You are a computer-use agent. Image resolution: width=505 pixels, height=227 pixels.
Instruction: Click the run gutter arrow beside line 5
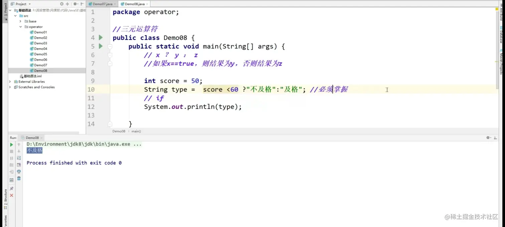(101, 46)
